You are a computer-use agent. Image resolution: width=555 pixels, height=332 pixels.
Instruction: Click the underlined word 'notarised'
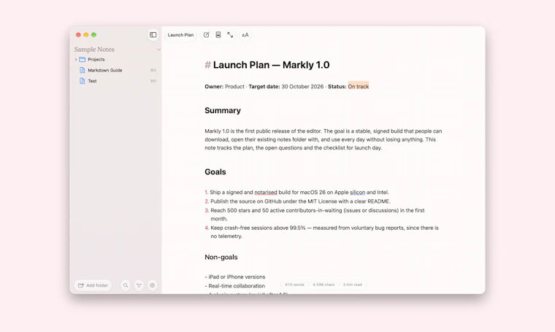click(266, 193)
